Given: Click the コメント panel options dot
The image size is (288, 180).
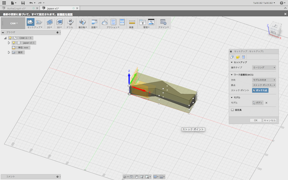Looking at the screenshot, I should 57,177.
